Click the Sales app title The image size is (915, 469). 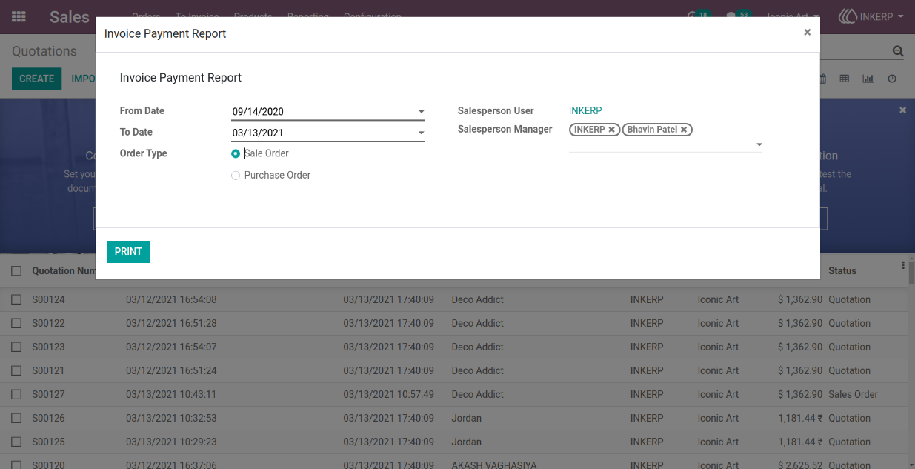[x=70, y=16]
